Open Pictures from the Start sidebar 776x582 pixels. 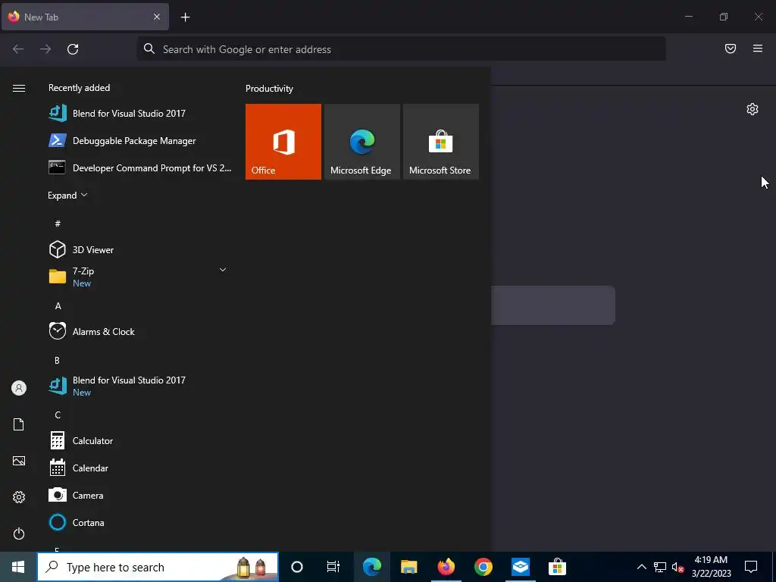coord(19,461)
